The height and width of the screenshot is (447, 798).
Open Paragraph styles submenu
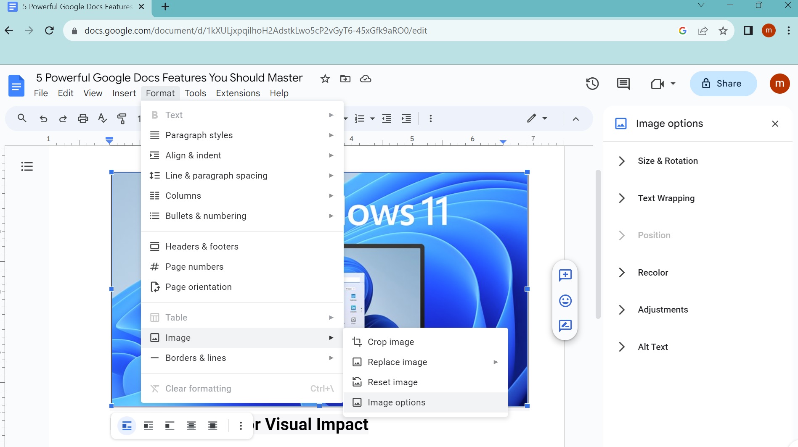point(242,135)
